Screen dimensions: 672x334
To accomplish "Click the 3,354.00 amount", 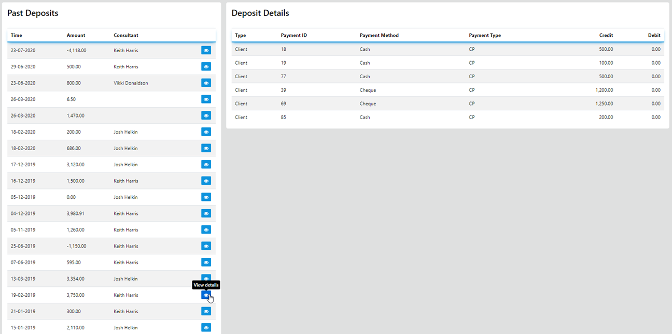I will [x=75, y=279].
